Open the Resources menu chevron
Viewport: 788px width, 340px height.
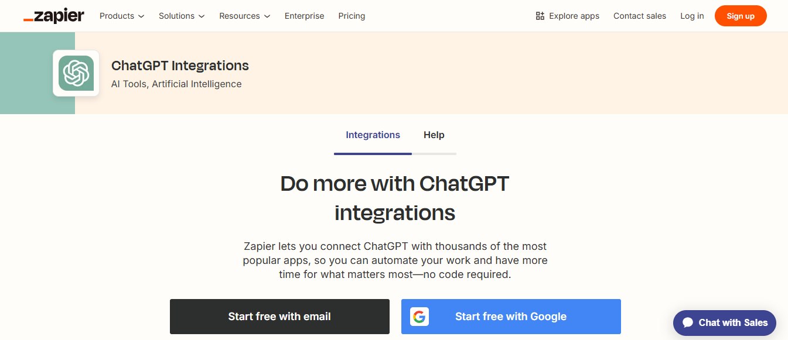click(x=267, y=16)
